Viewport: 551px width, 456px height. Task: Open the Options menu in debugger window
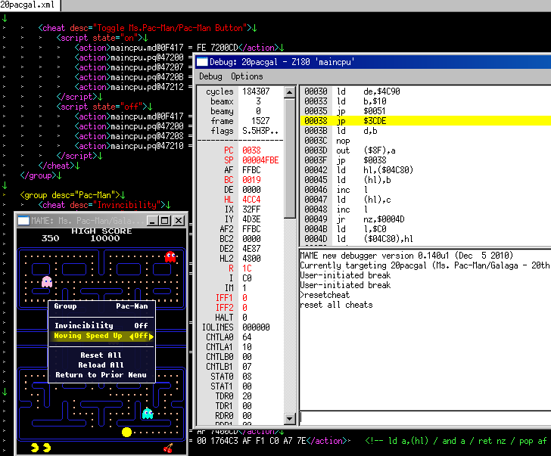coord(247,76)
